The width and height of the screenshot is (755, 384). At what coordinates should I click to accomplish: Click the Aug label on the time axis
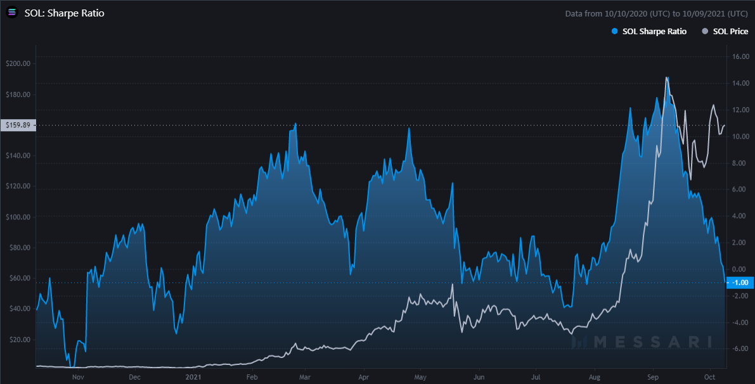click(595, 377)
